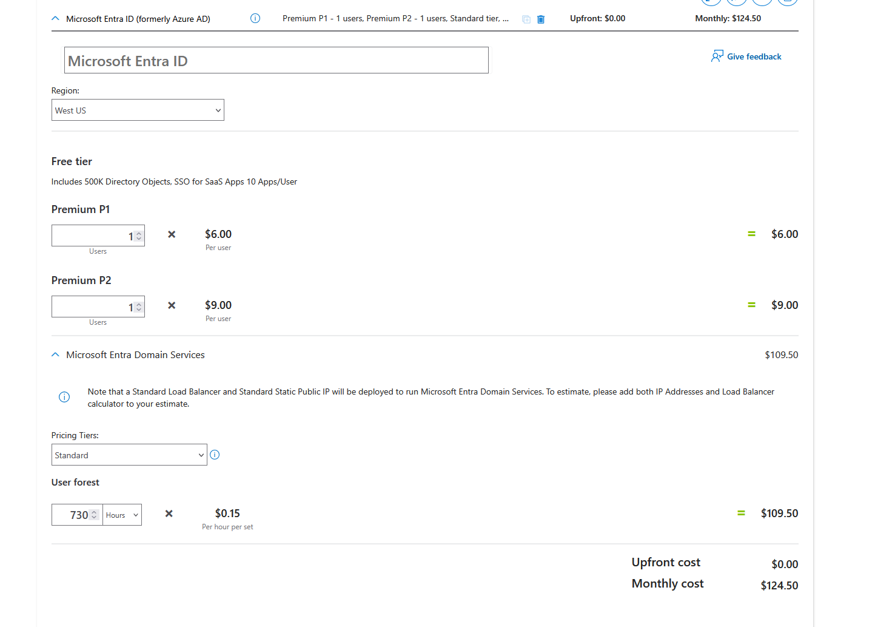Click the "Premium P2" heading

click(81, 280)
